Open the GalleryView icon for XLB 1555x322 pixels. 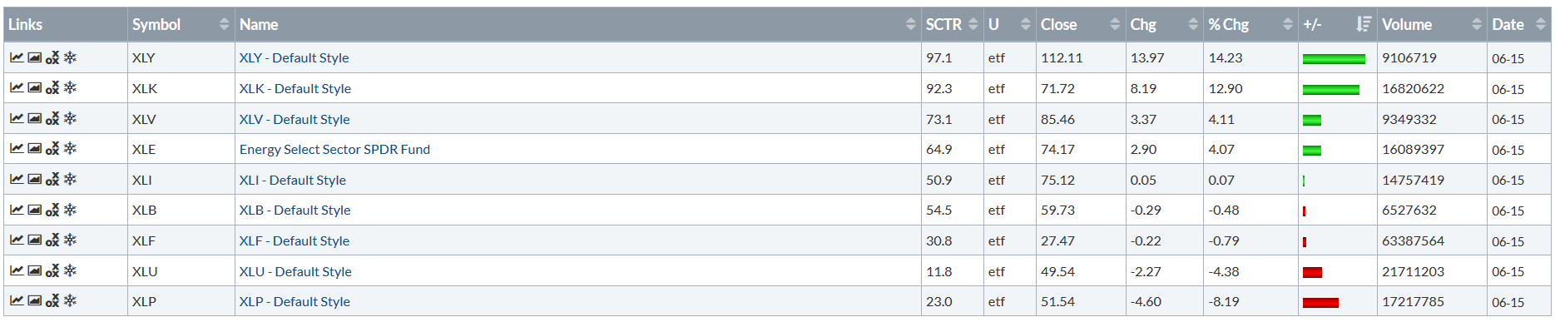tap(34, 210)
